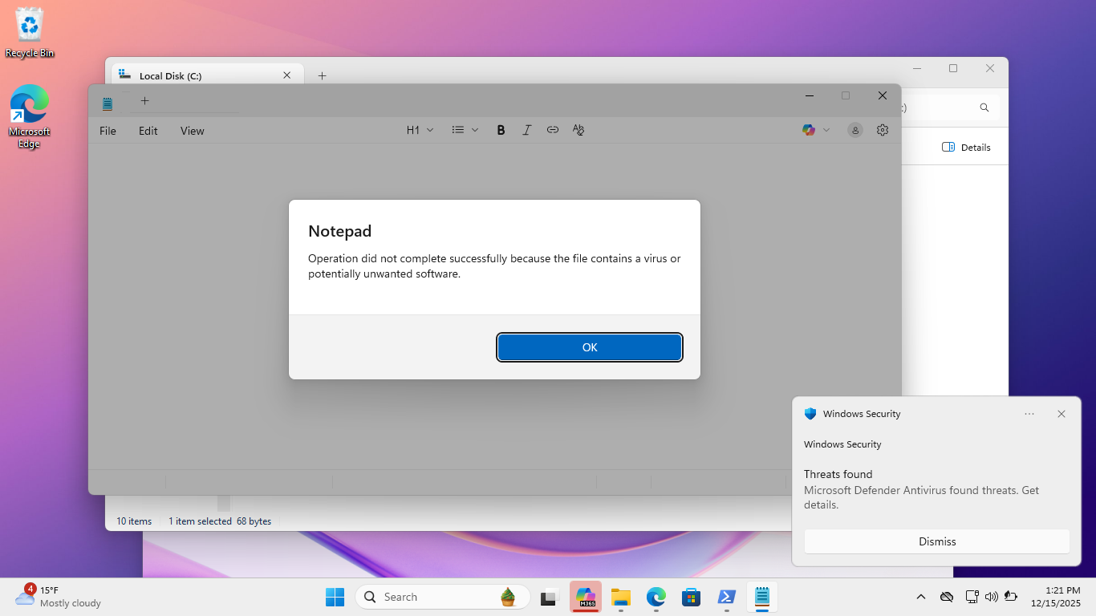The image size is (1096, 616).
Task: Click the Copilot icon in Notepad
Action: click(809, 130)
